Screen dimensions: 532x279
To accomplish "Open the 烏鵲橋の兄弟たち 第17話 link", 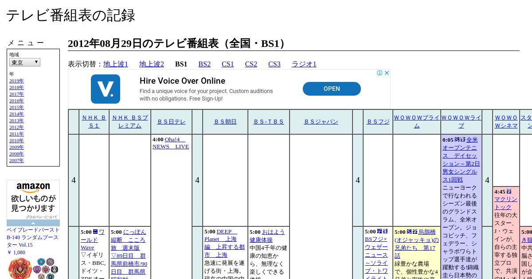I will pos(417,244).
